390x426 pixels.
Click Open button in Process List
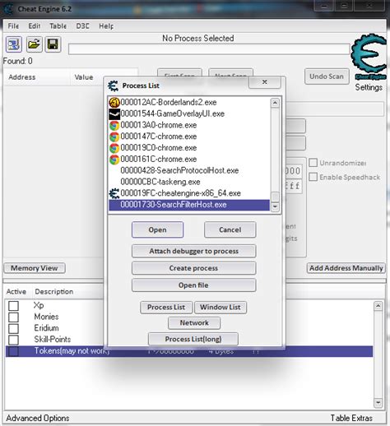click(157, 229)
